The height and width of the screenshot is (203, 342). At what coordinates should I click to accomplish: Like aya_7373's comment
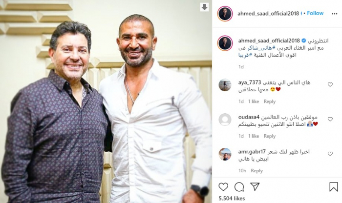(330, 84)
